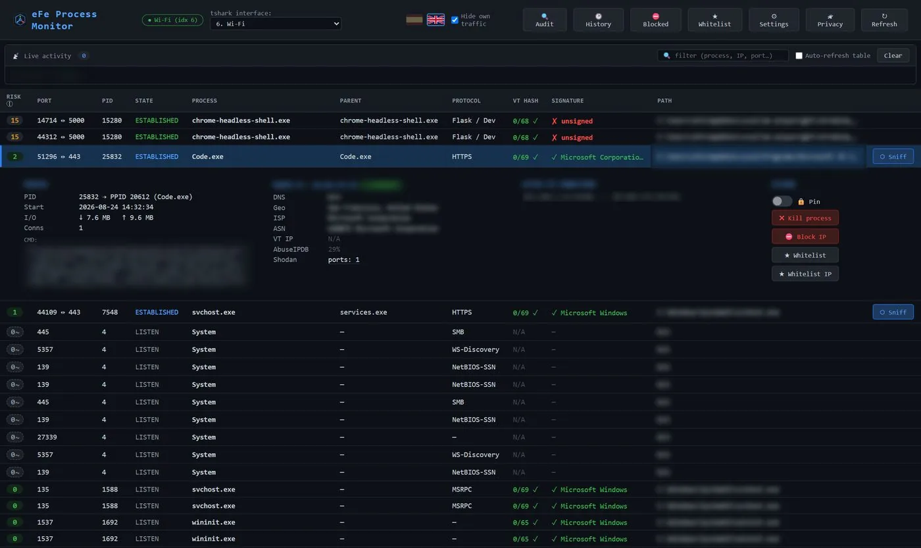This screenshot has width=921, height=548.
Task: Click risk badge 1 on svchost.exe port 44109 row
Action: point(14,312)
